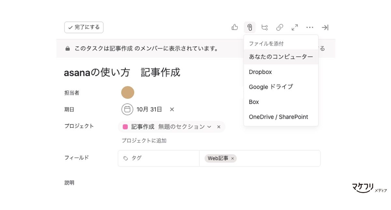Clear the 10月 31日 due date

point(172,109)
